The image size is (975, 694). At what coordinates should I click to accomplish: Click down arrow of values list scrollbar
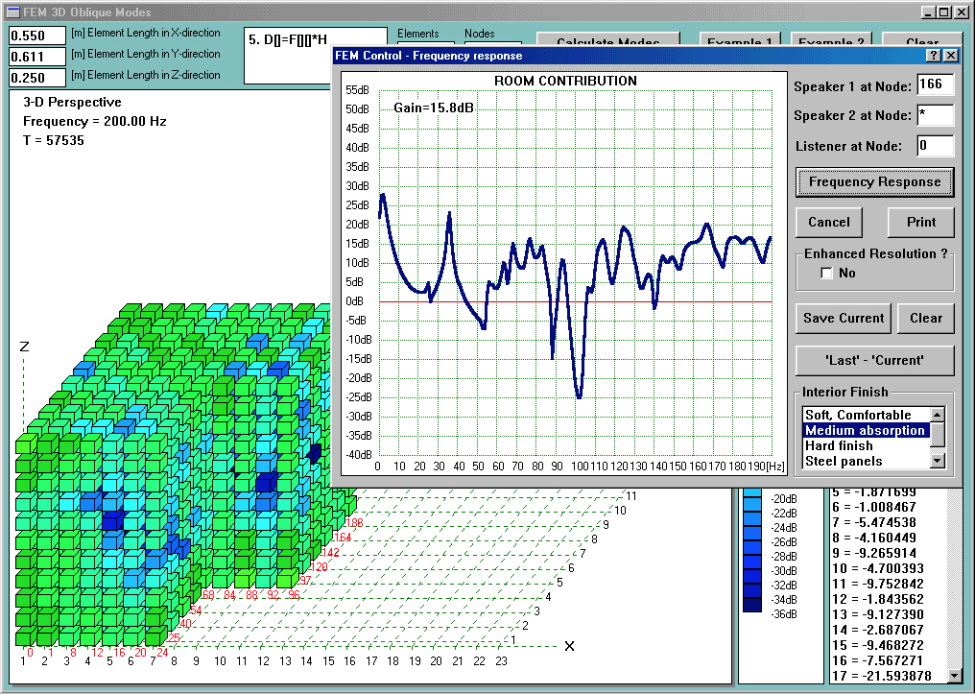pyautogui.click(x=955, y=675)
